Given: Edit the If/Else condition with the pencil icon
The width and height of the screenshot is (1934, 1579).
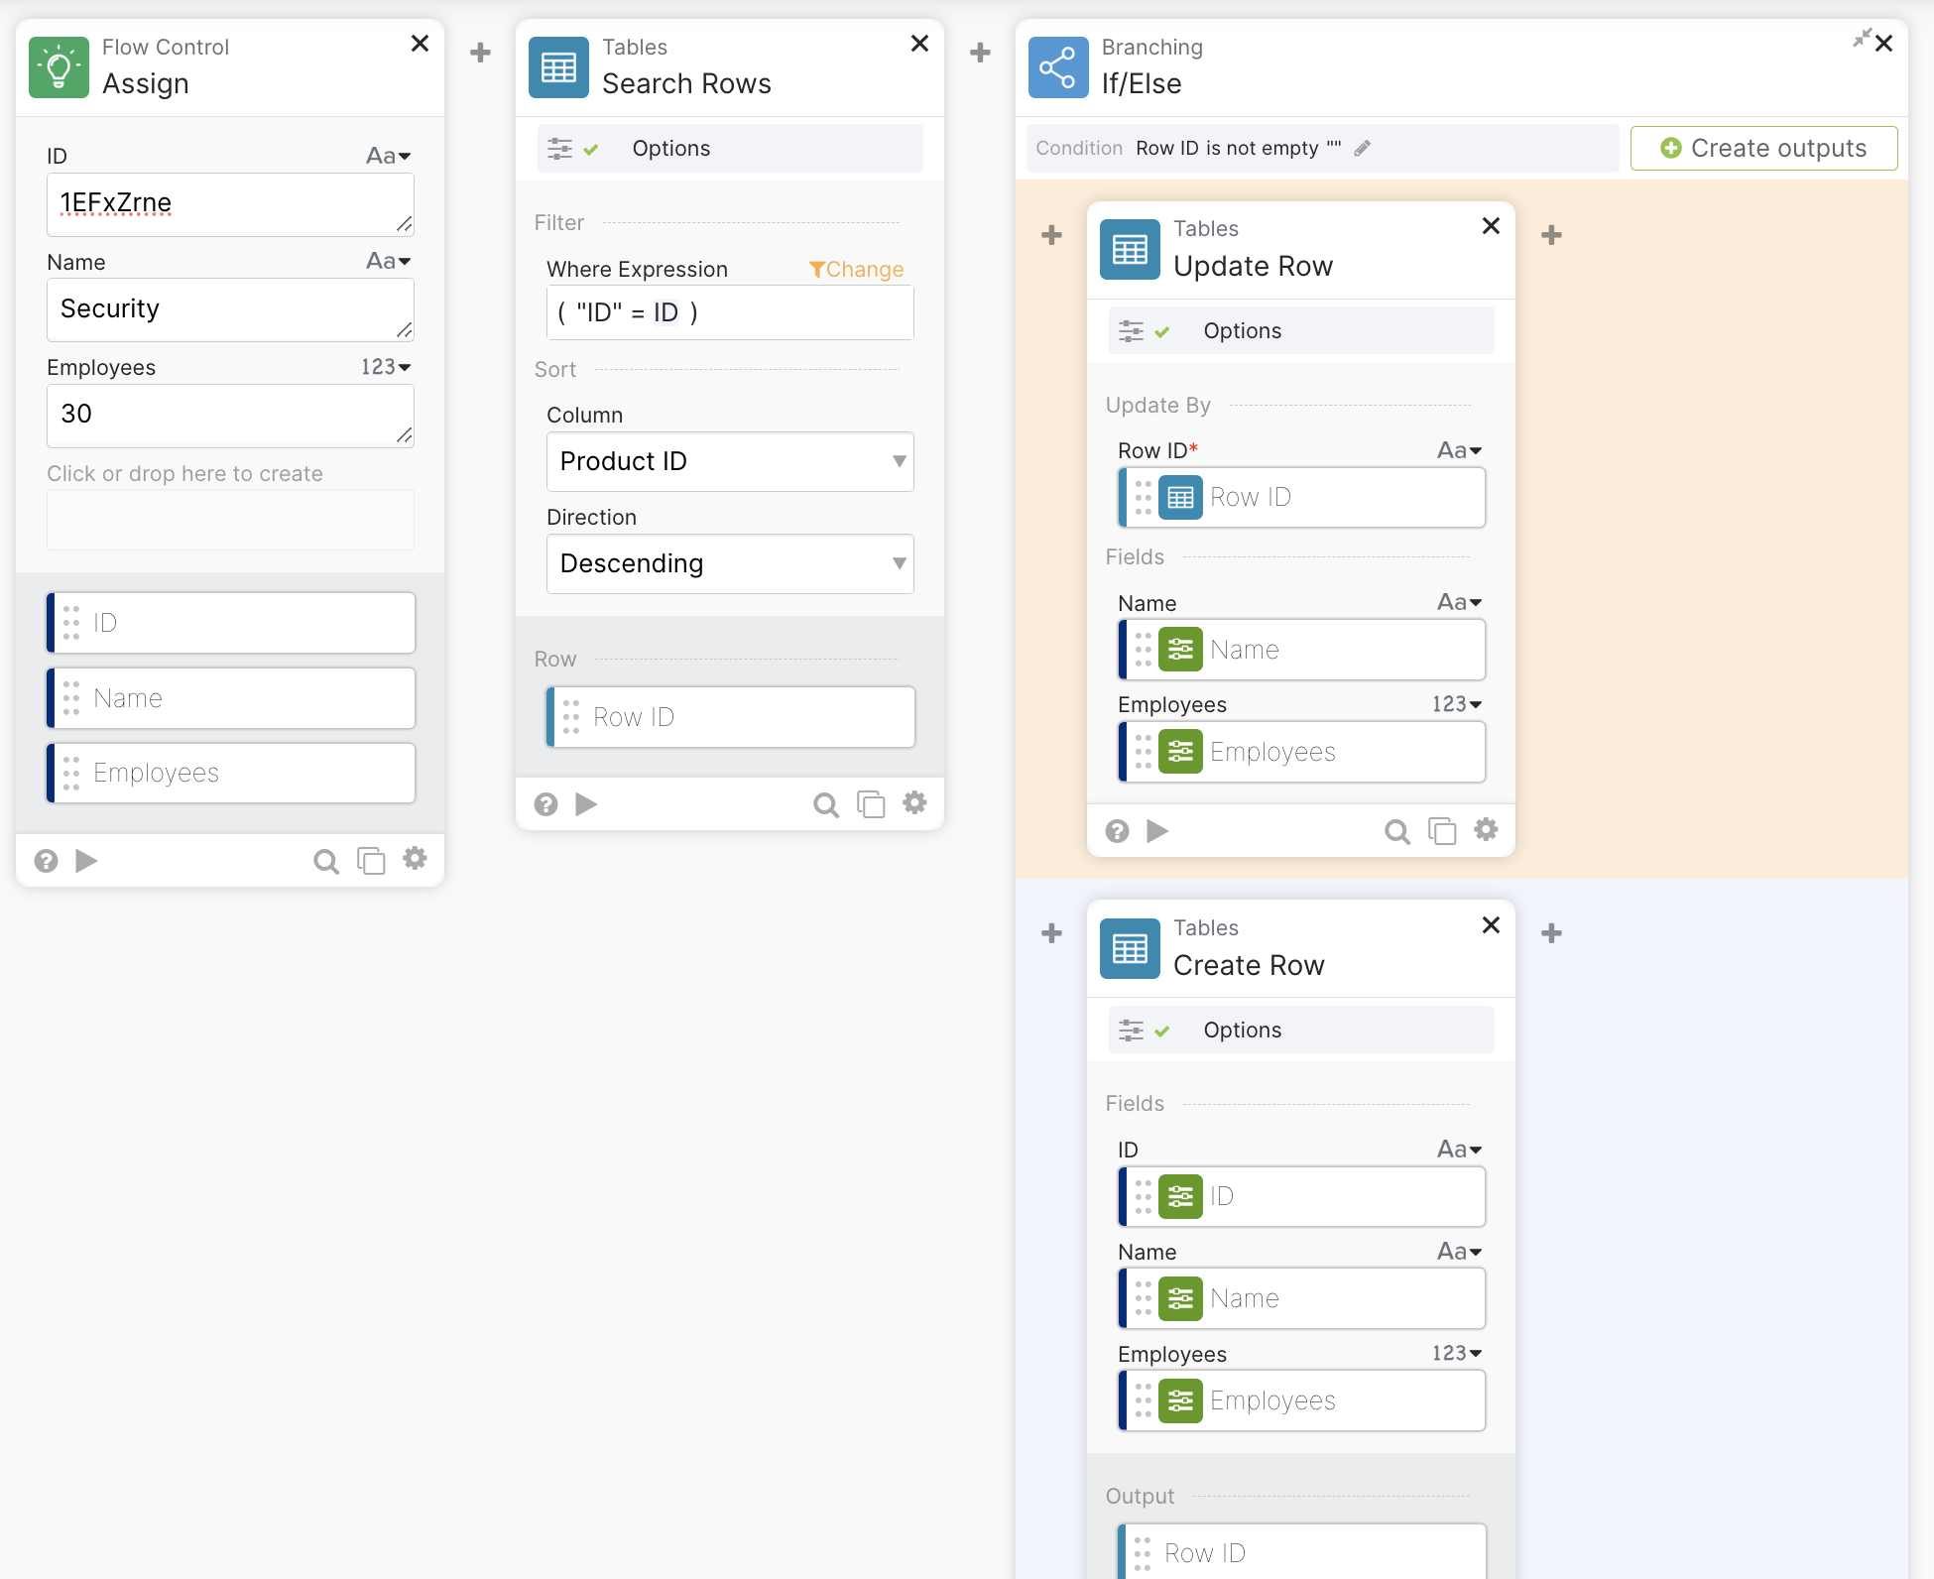Looking at the screenshot, I should (x=1363, y=148).
